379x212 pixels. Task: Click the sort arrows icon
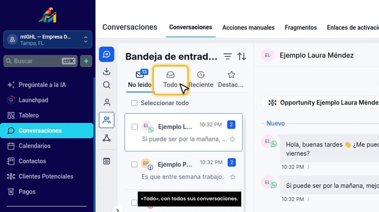tap(242, 57)
